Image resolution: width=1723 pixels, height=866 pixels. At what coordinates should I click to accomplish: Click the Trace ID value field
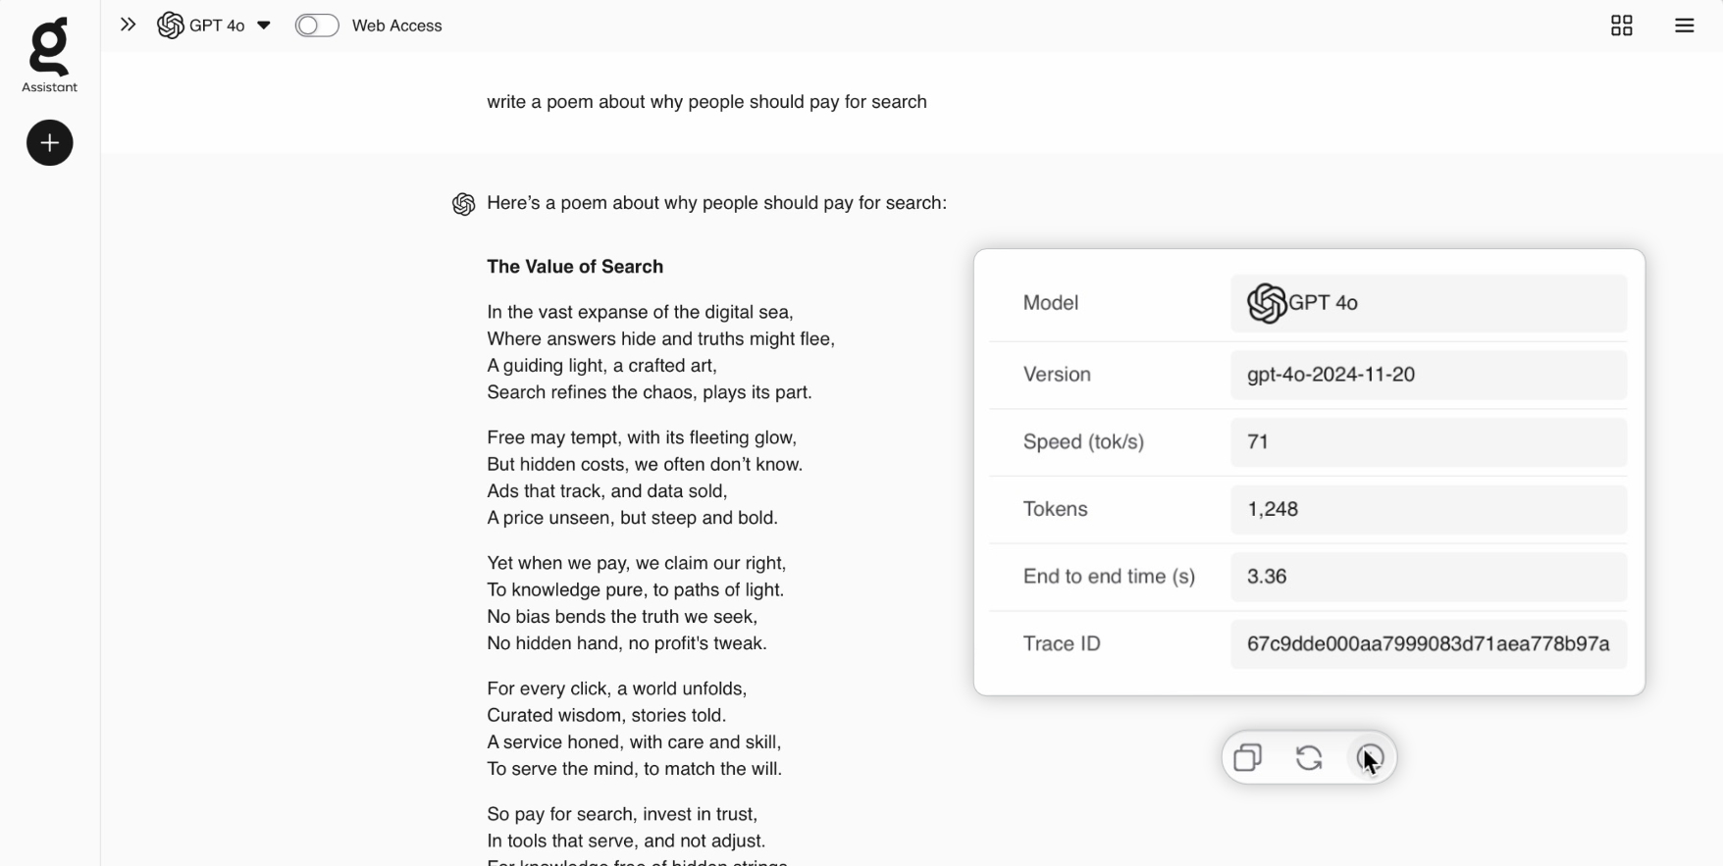pos(1428,644)
